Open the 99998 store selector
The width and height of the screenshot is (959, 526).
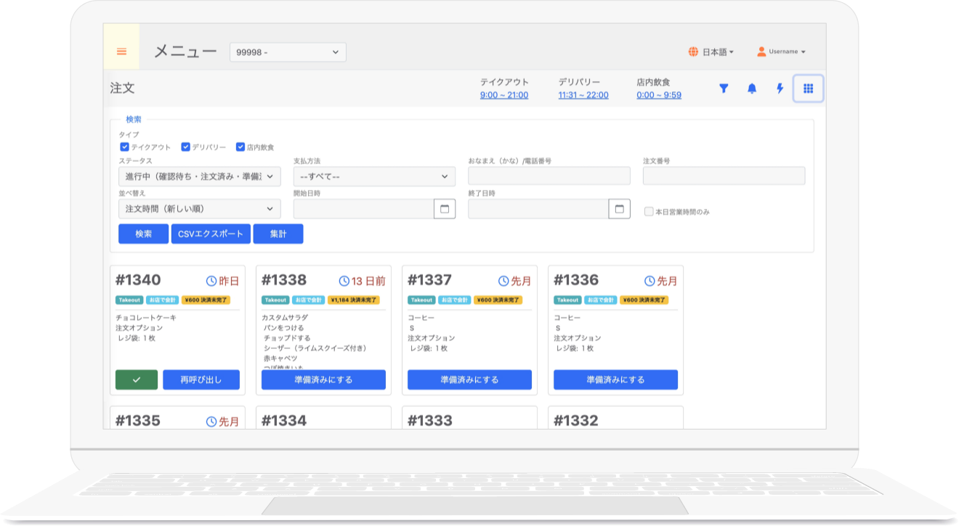click(288, 52)
